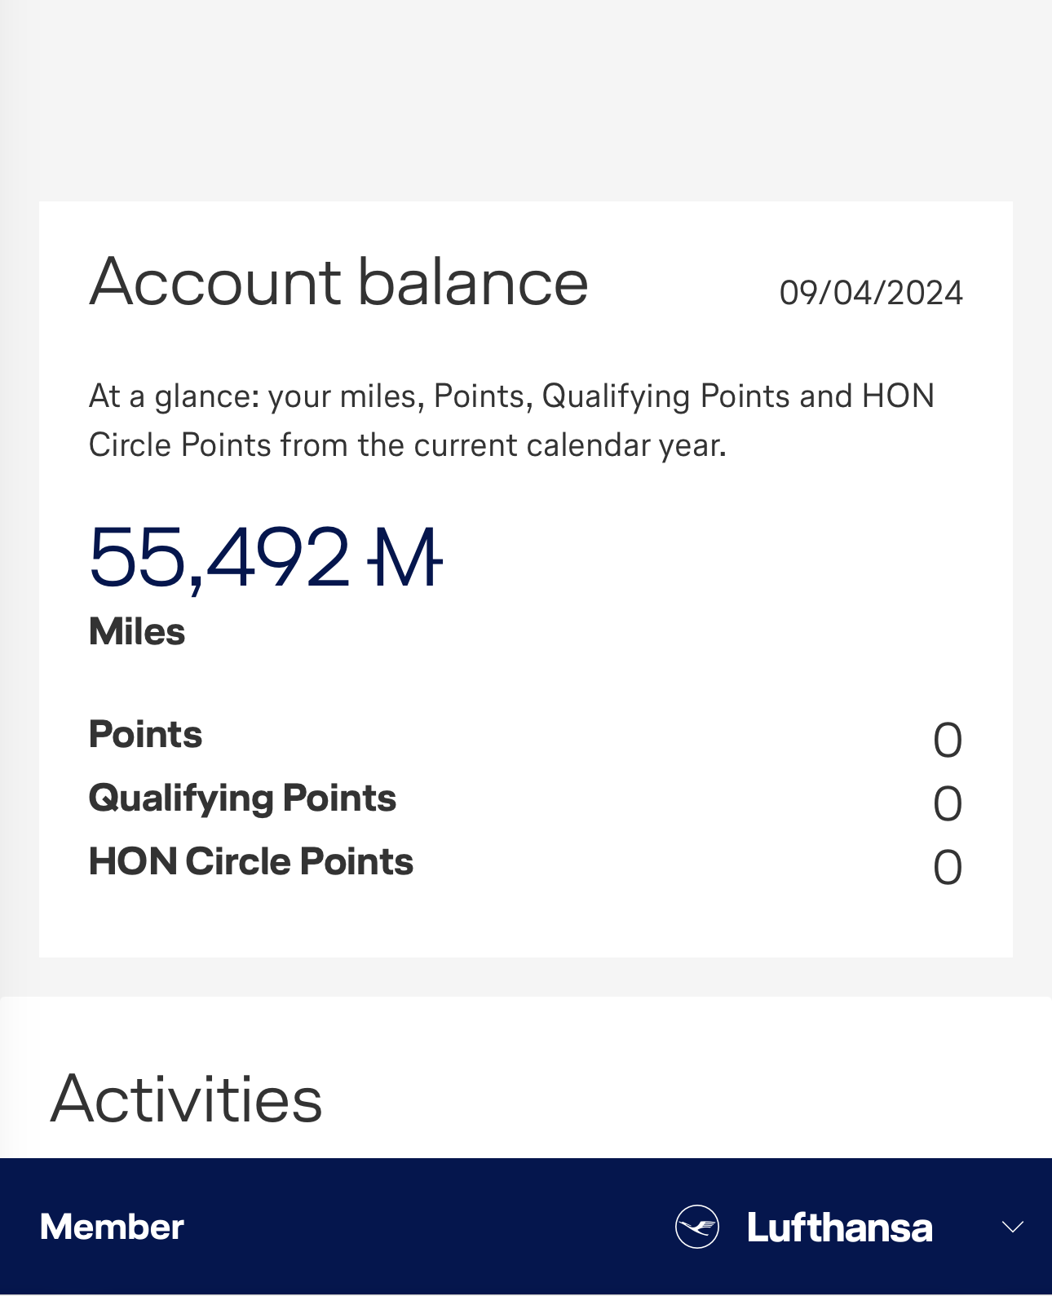Image resolution: width=1052 pixels, height=1296 pixels.
Task: Click the 09/04/2024 date
Action: coord(871,293)
